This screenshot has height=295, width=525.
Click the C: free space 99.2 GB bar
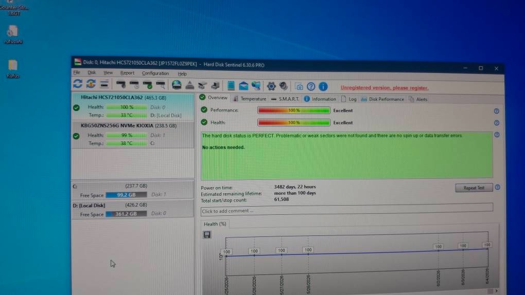(x=126, y=195)
